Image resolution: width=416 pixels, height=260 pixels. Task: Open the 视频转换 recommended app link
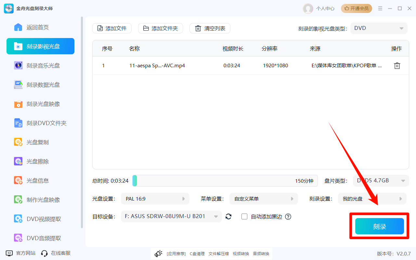point(241,254)
